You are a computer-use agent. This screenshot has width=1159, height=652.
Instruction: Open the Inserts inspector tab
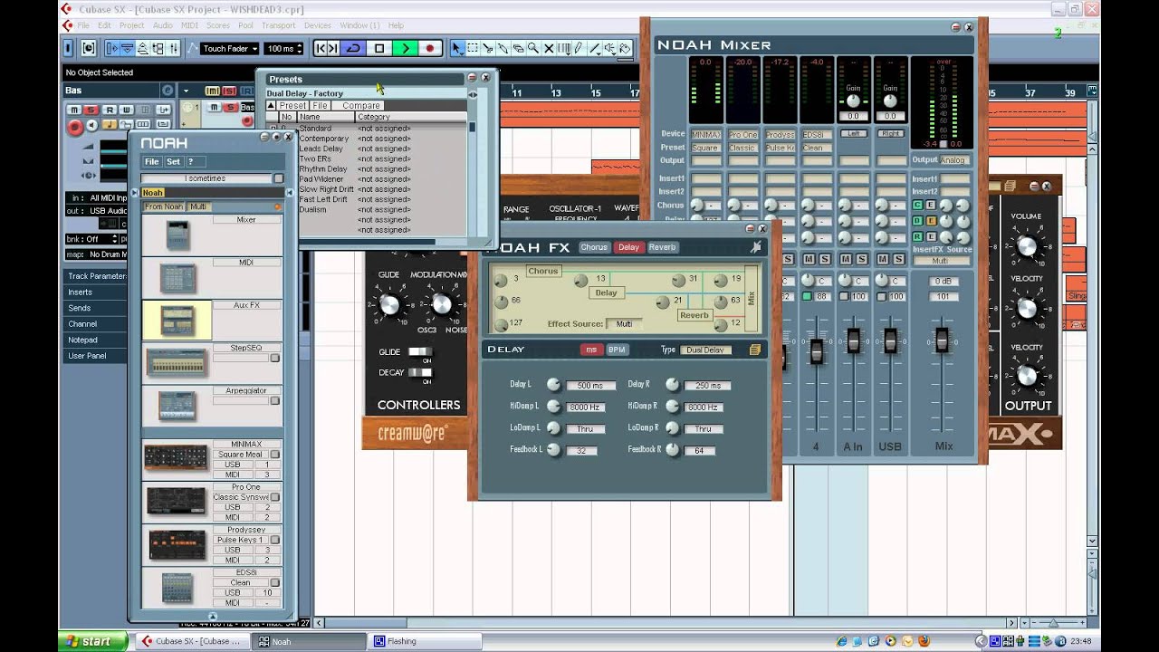pyautogui.click(x=95, y=292)
